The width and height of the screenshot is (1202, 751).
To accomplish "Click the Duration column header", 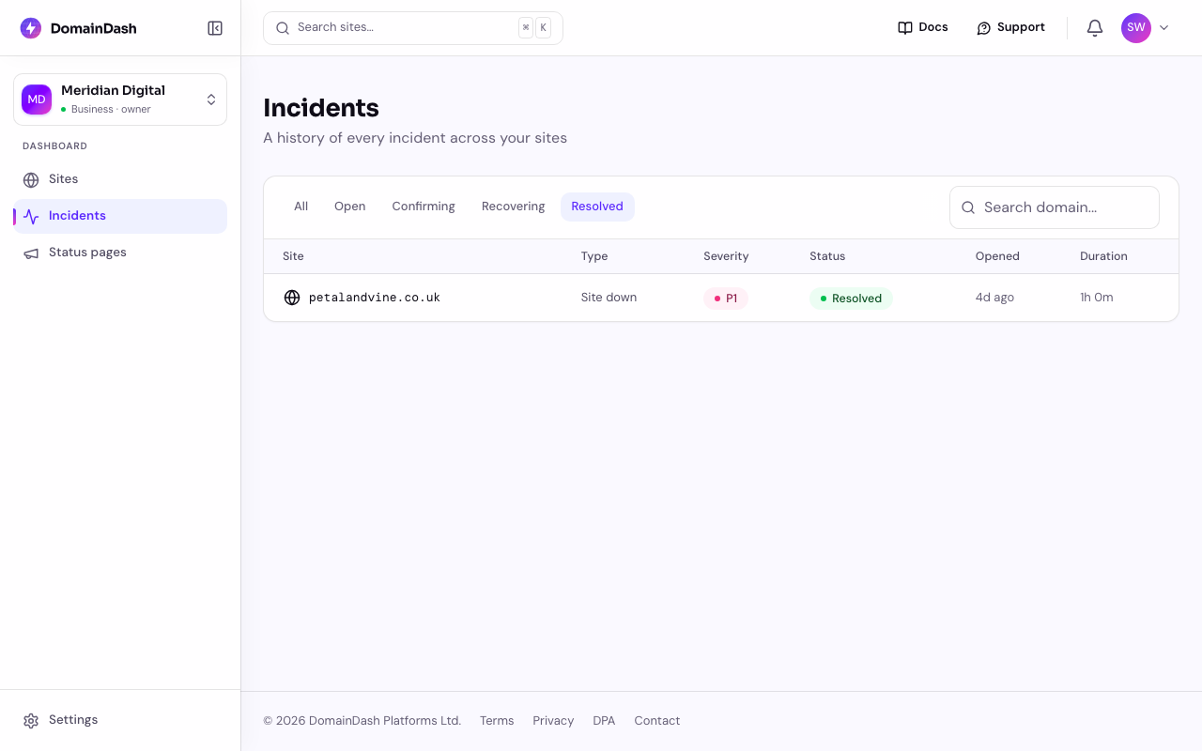I will pyautogui.click(x=1103, y=256).
